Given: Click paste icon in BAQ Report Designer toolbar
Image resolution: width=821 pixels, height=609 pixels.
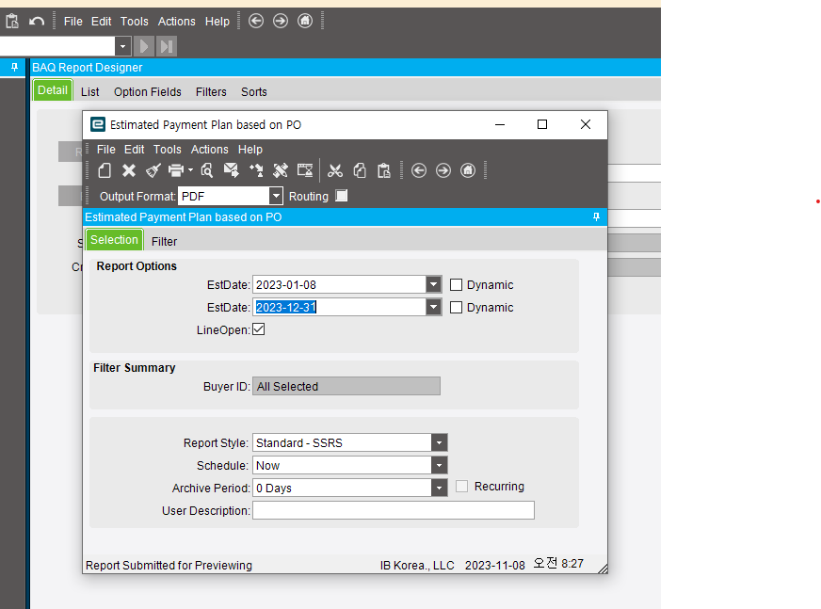Looking at the screenshot, I should point(12,22).
